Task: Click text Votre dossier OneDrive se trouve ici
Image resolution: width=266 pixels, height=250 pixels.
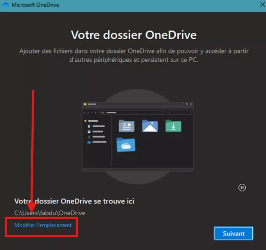Action: click(x=74, y=201)
